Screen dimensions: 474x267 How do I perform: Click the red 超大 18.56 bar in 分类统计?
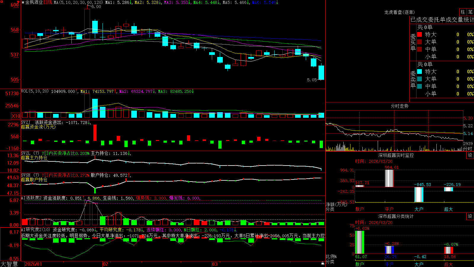coord(449,250)
